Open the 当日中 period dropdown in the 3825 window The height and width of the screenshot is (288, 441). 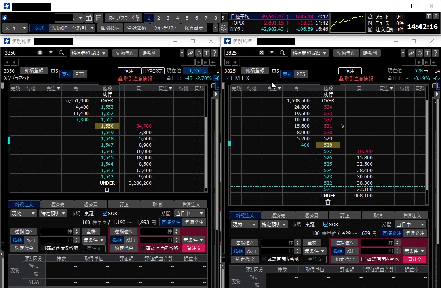[x=411, y=224]
